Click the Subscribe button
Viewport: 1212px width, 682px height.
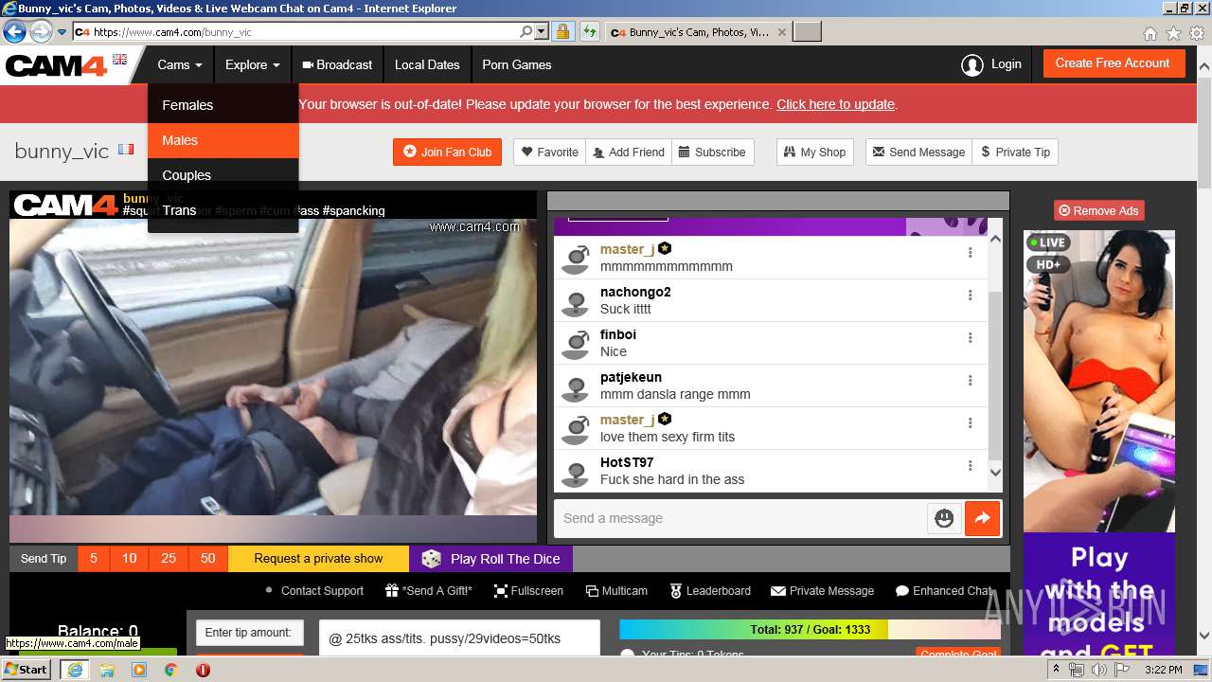pos(712,152)
